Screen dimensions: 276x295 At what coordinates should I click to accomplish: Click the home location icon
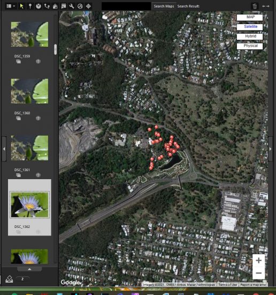(55, 6)
